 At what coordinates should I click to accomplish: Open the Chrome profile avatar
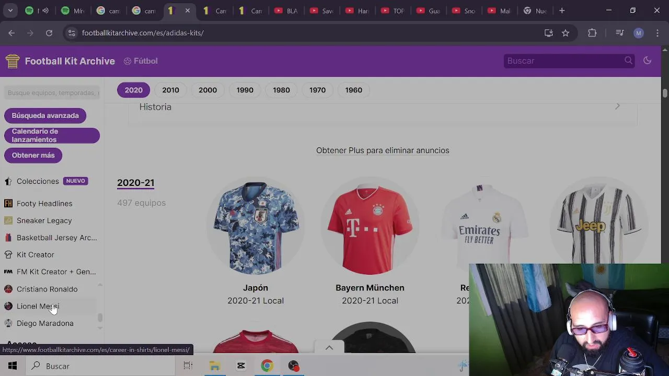pos(638,33)
